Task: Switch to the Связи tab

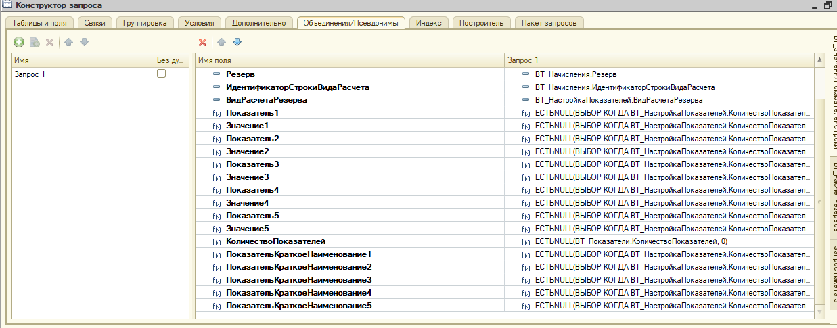Action: click(95, 23)
